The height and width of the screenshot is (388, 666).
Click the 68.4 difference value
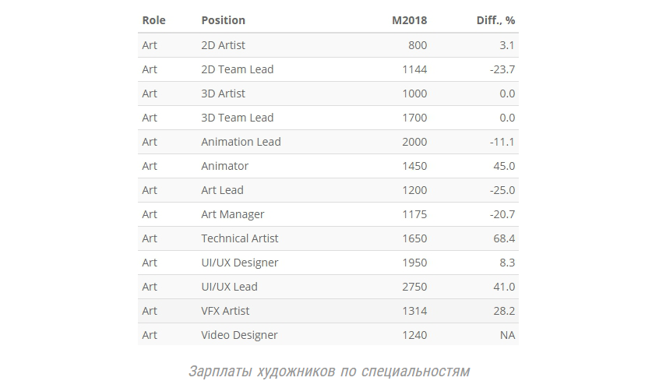pos(504,238)
